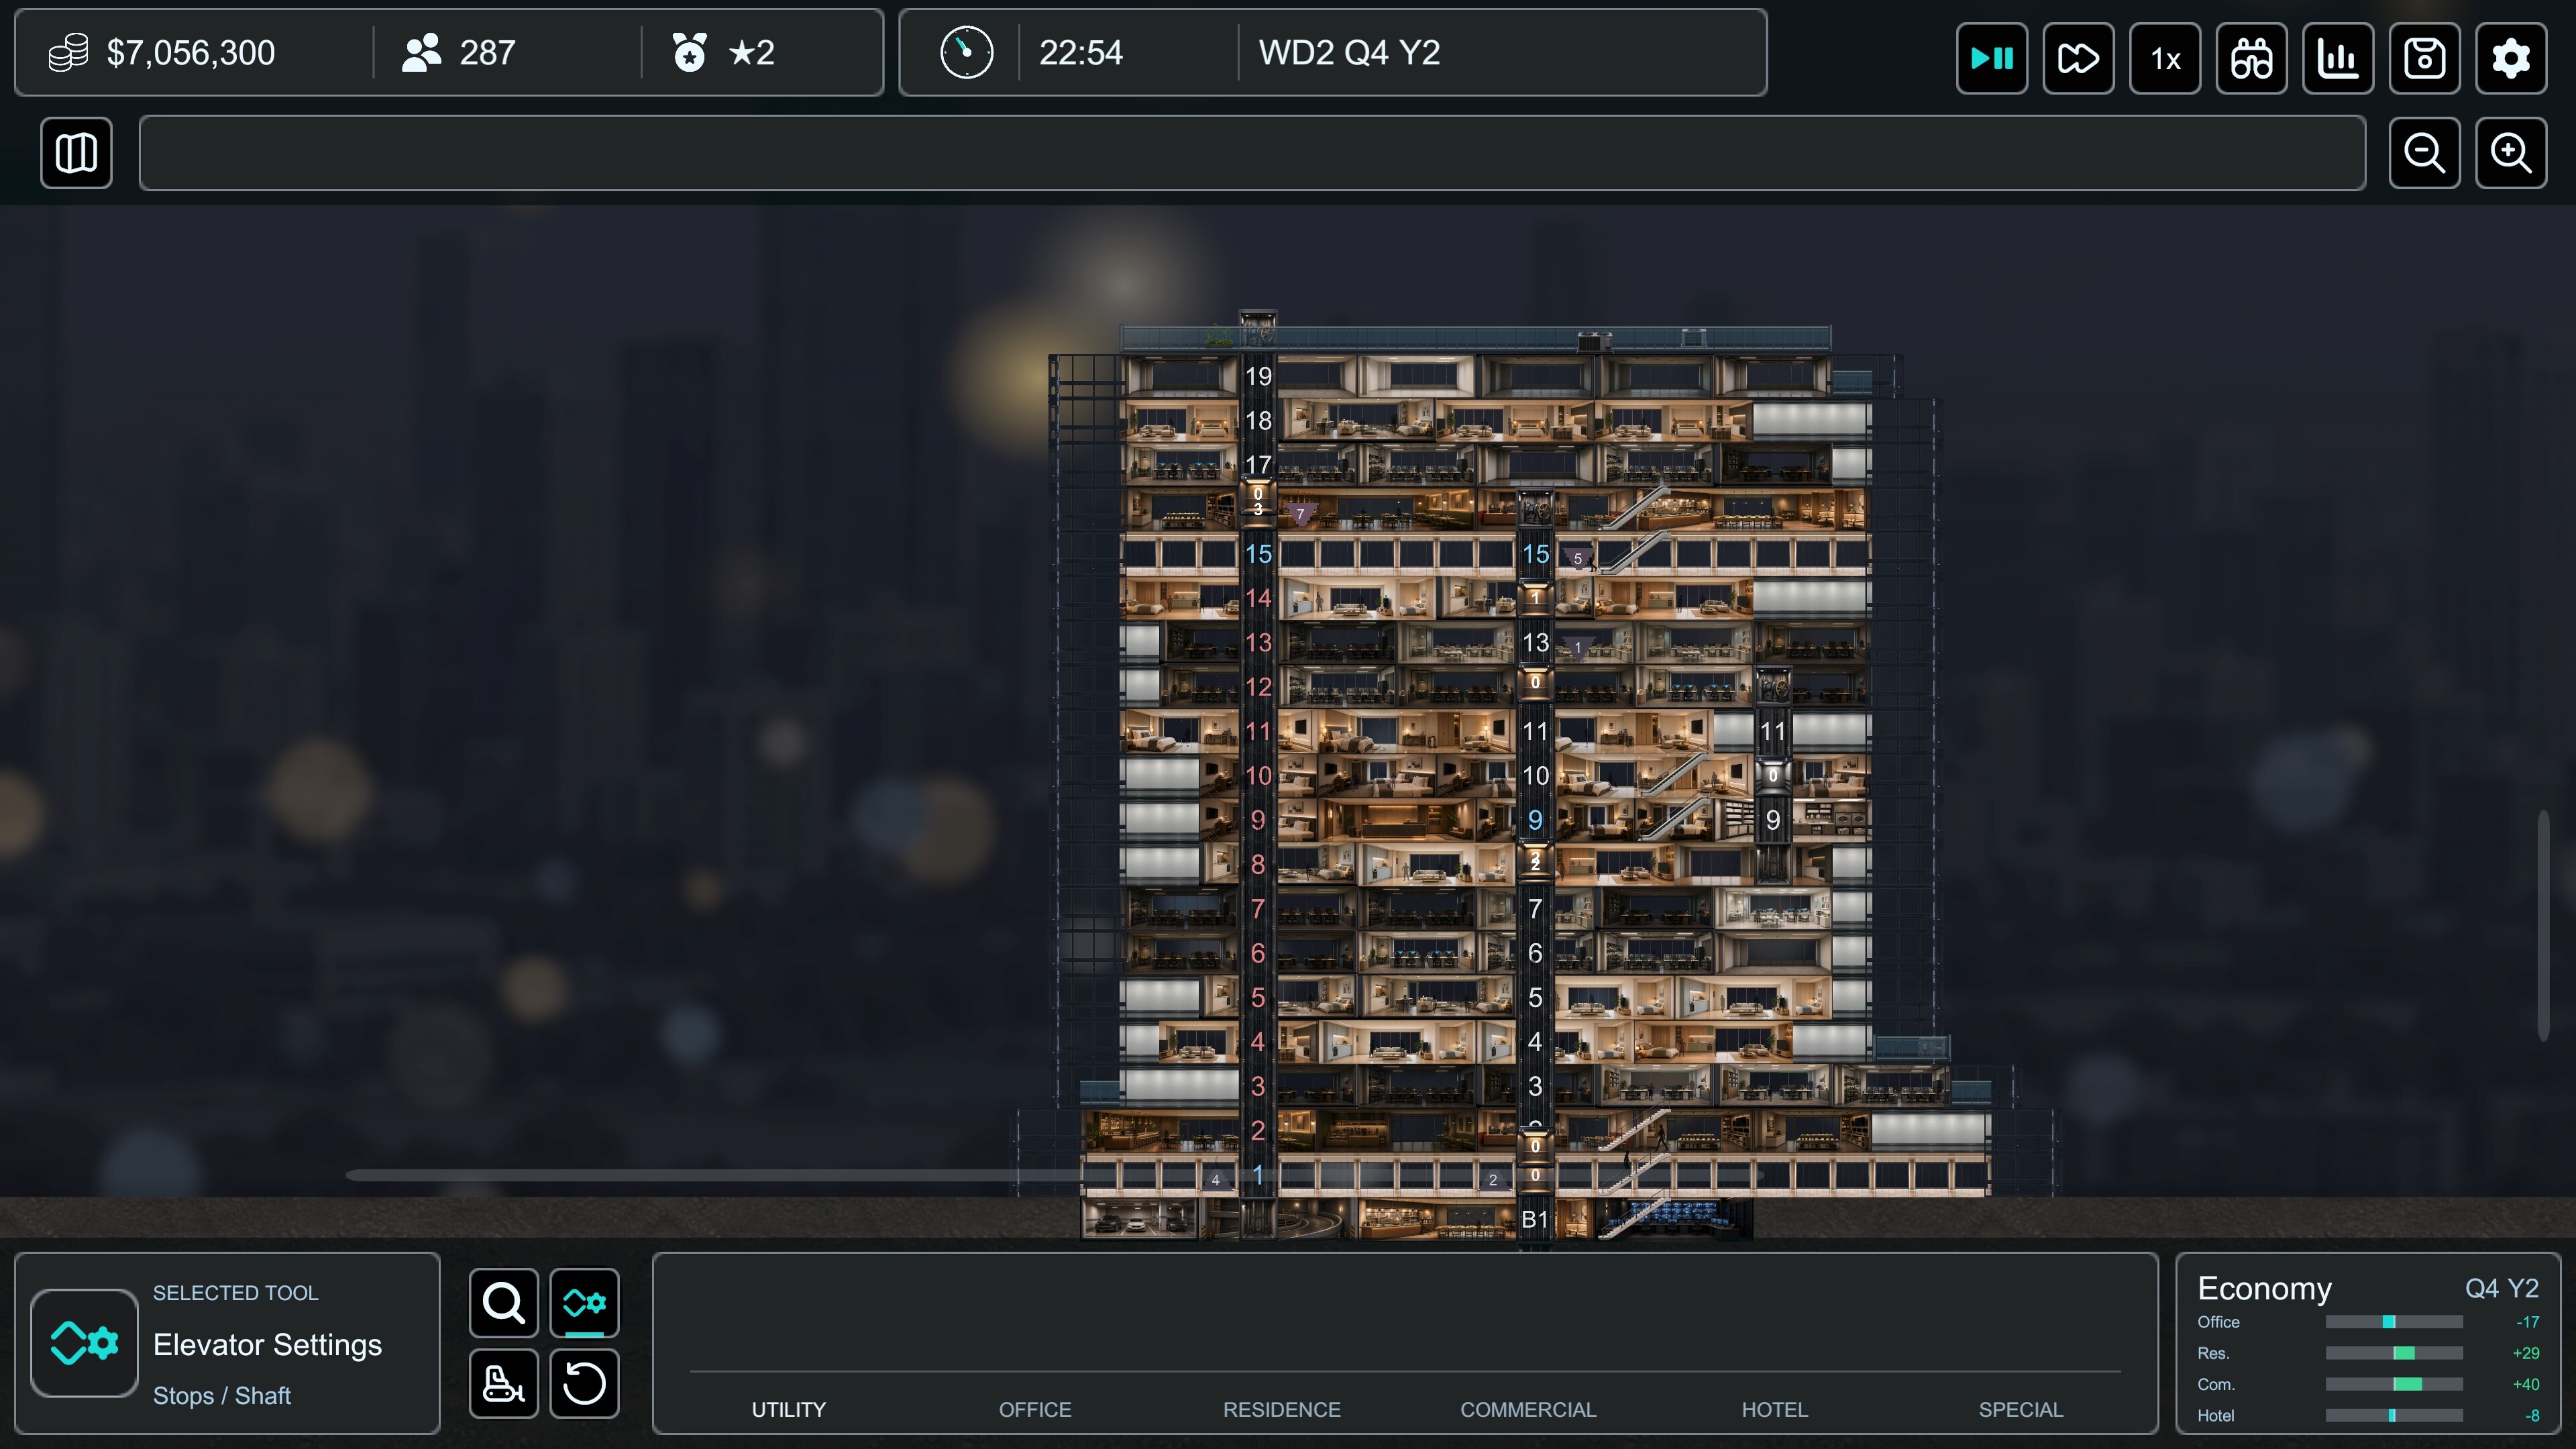Click the Com. economy bar

[2394, 1384]
